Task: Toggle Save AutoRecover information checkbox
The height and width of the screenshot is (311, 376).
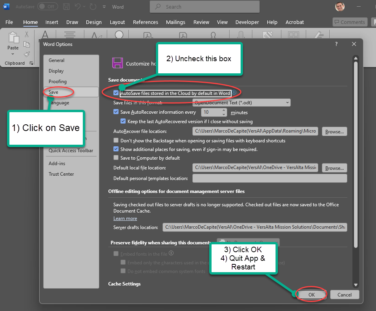Action: tap(116, 112)
